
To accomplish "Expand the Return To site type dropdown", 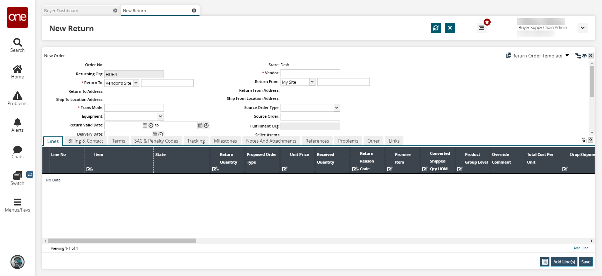I will coord(136,83).
